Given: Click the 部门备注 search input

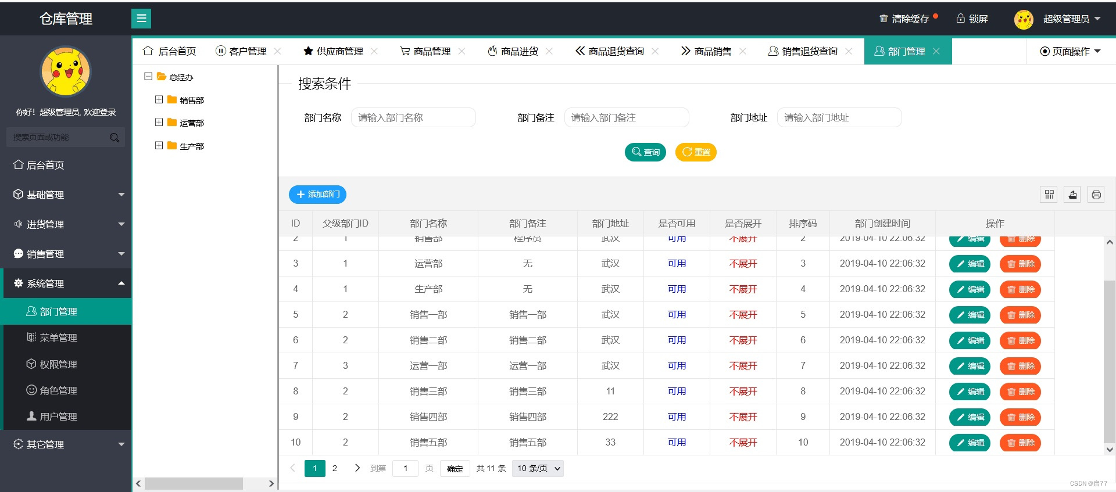Looking at the screenshot, I should click(x=627, y=117).
